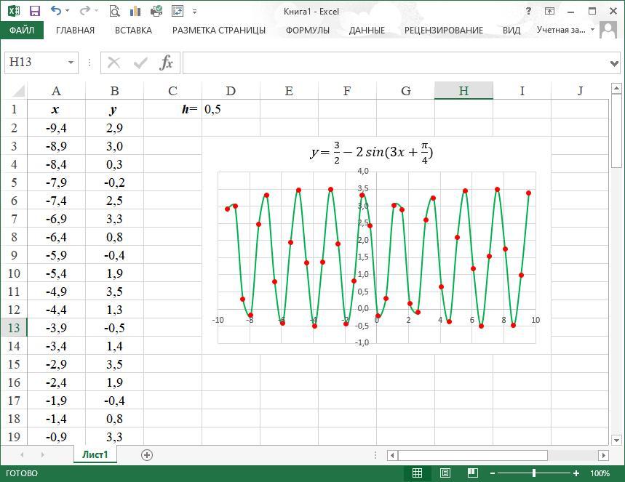Select column H header
Image resolution: width=625 pixels, height=482 pixels.
point(463,91)
